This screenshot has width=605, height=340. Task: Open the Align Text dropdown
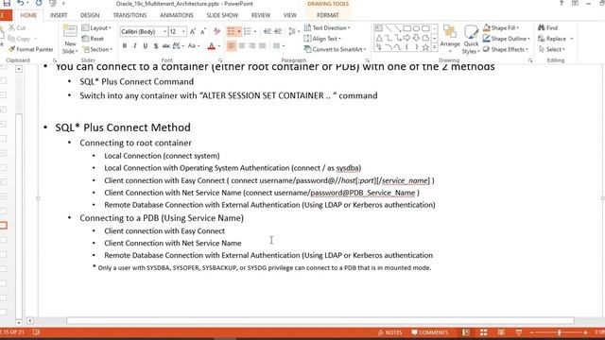[x=322, y=39]
